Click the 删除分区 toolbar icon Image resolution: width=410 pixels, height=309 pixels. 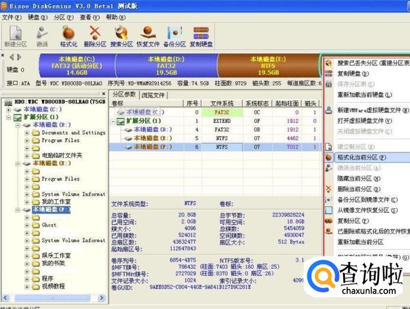95,36
